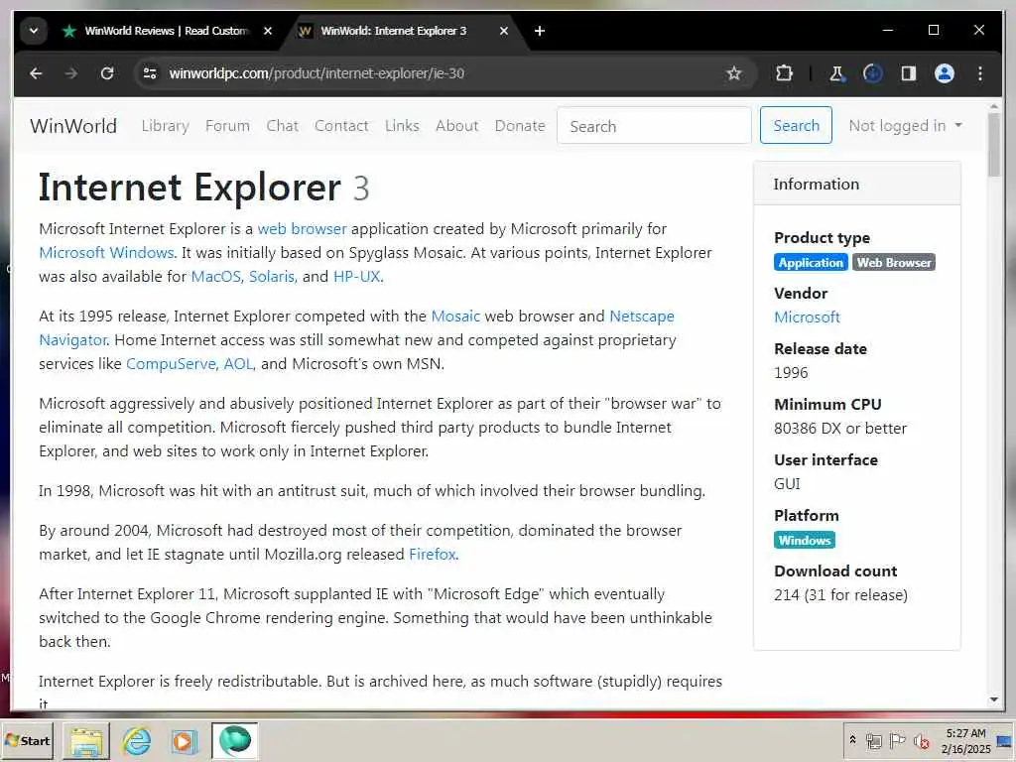Open the Donate nav link
Screen dimensions: 1016x762
coord(520,126)
